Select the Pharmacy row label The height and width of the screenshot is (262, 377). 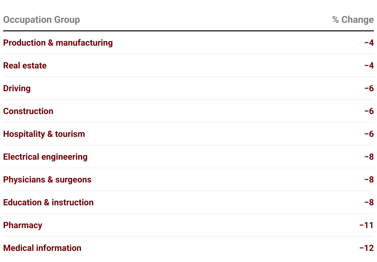[23, 225]
